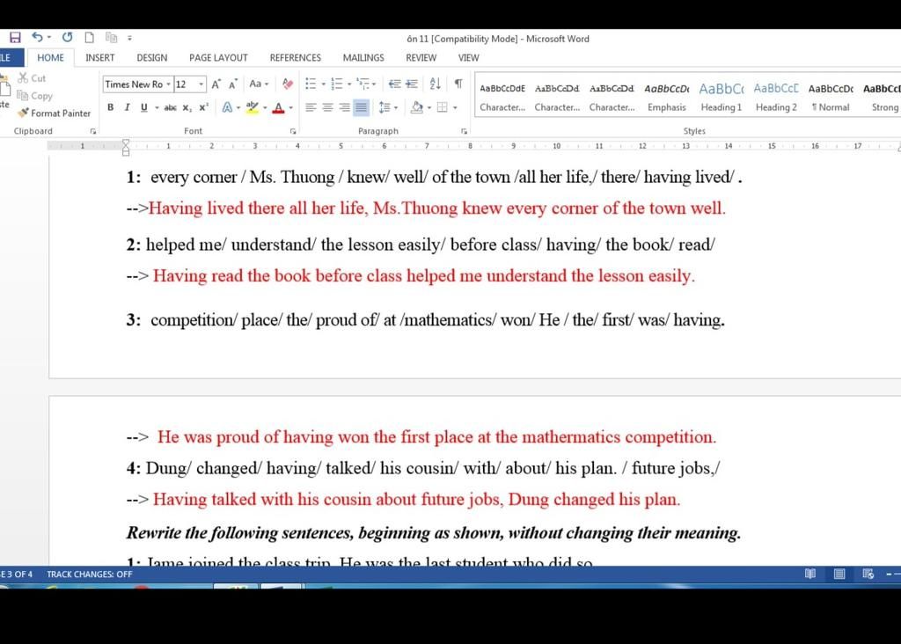Open the font color dropdown arrow

point(290,107)
